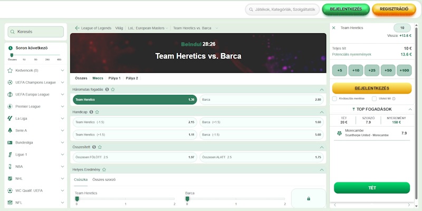Click the green TÉT button
422x211 pixels.
coord(372,188)
